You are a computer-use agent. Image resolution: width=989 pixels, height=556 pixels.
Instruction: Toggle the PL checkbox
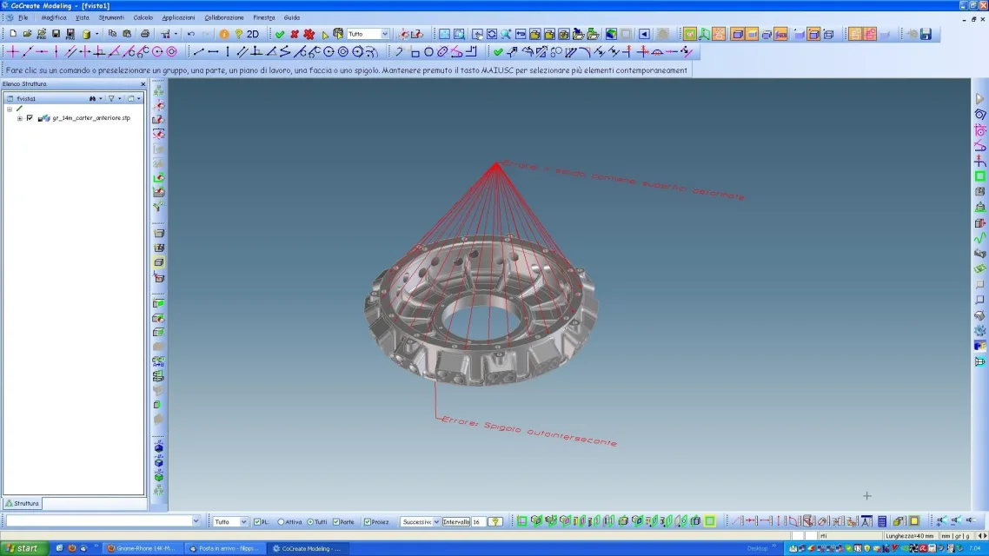click(256, 522)
